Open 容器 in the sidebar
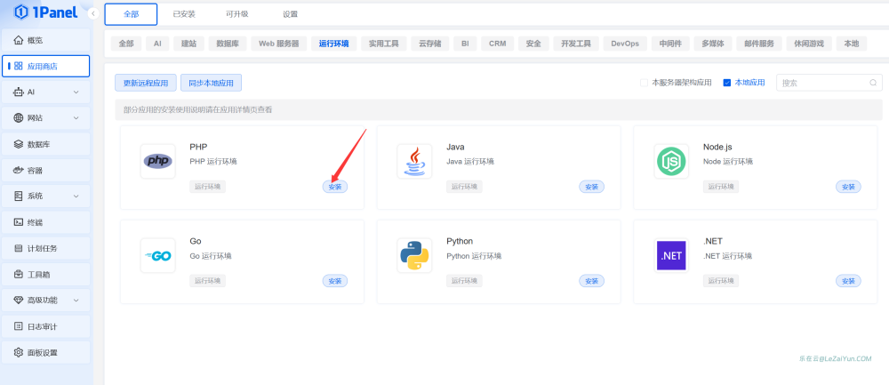 [x=46, y=170]
